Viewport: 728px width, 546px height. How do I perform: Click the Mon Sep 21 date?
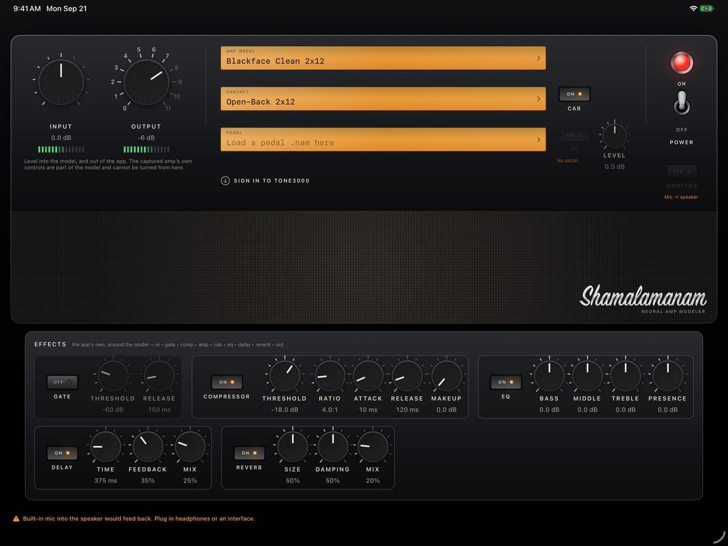(x=67, y=8)
